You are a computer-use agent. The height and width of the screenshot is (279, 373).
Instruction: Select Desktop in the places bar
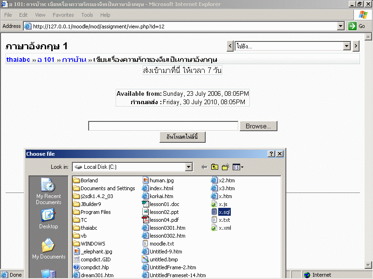(48, 219)
